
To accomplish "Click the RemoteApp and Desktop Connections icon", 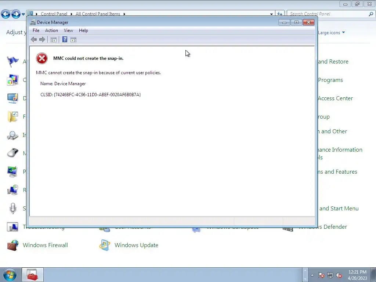I will pos(13,190).
